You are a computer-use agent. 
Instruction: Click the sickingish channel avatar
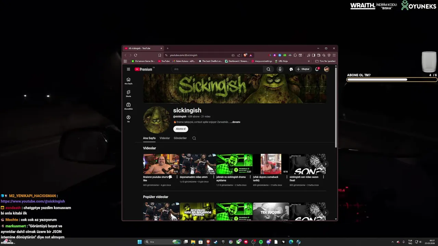157,120
